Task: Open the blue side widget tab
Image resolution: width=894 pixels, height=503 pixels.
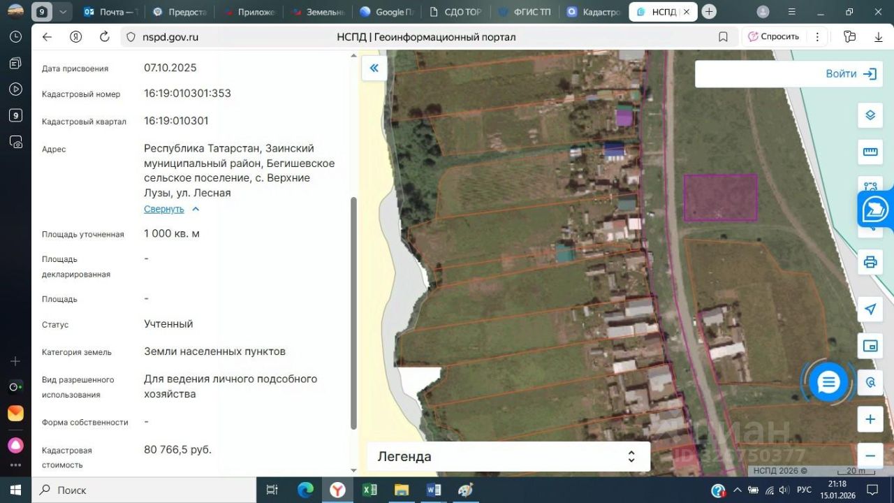Action: click(x=876, y=209)
